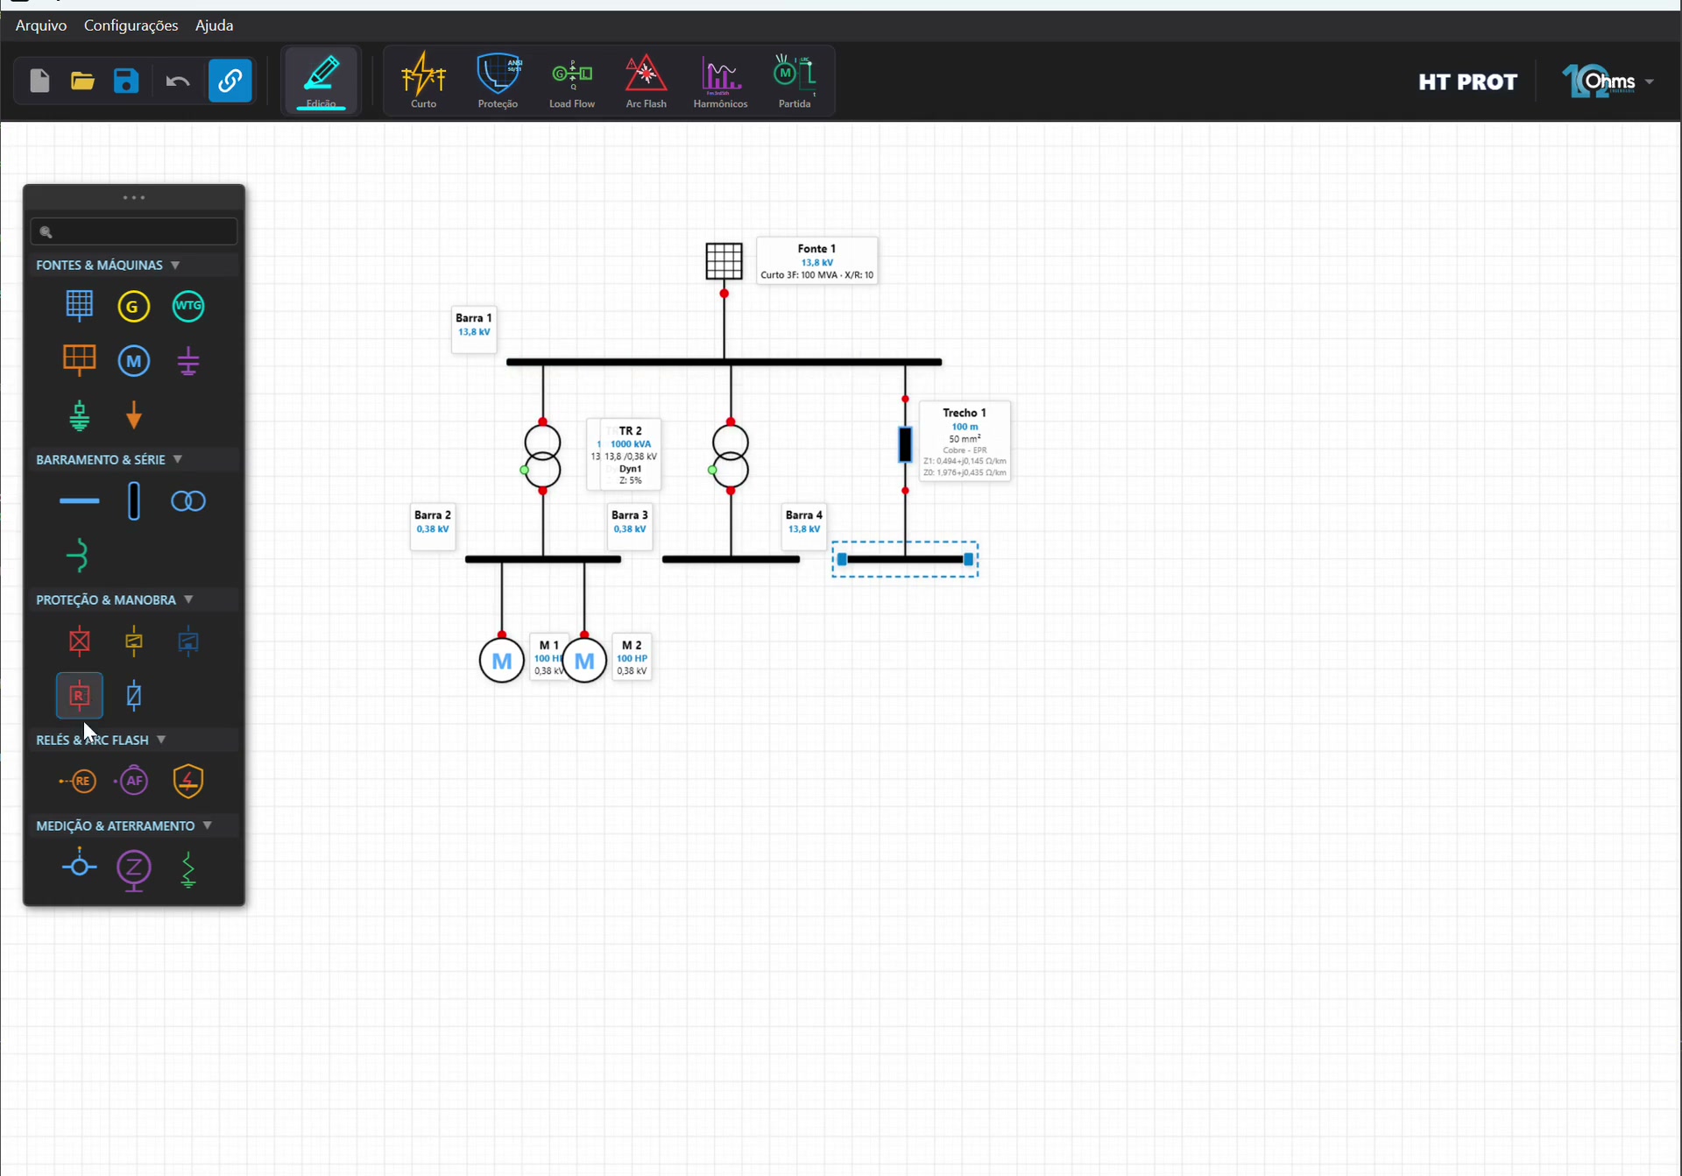Viewport: 1682px width, 1176px height.
Task: Open a project with the folder icon
Action: coord(82,81)
